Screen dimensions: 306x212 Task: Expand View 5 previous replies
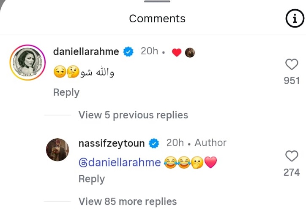point(133,115)
